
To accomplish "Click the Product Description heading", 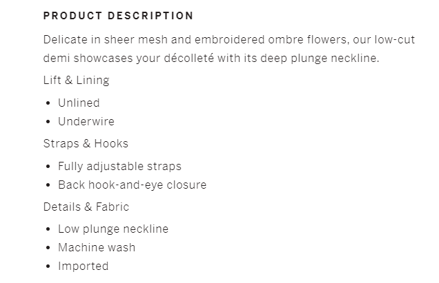I will [x=118, y=15].
